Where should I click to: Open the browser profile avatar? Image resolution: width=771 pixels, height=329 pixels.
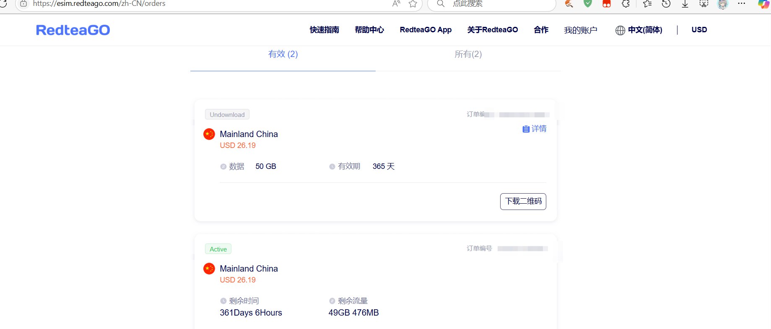(723, 4)
